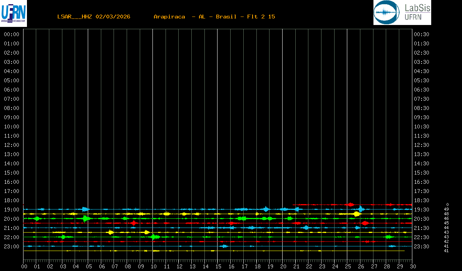This screenshot has height=271, width=462.
Task: Click the amplitude value 49 on the right
Action: point(446,209)
